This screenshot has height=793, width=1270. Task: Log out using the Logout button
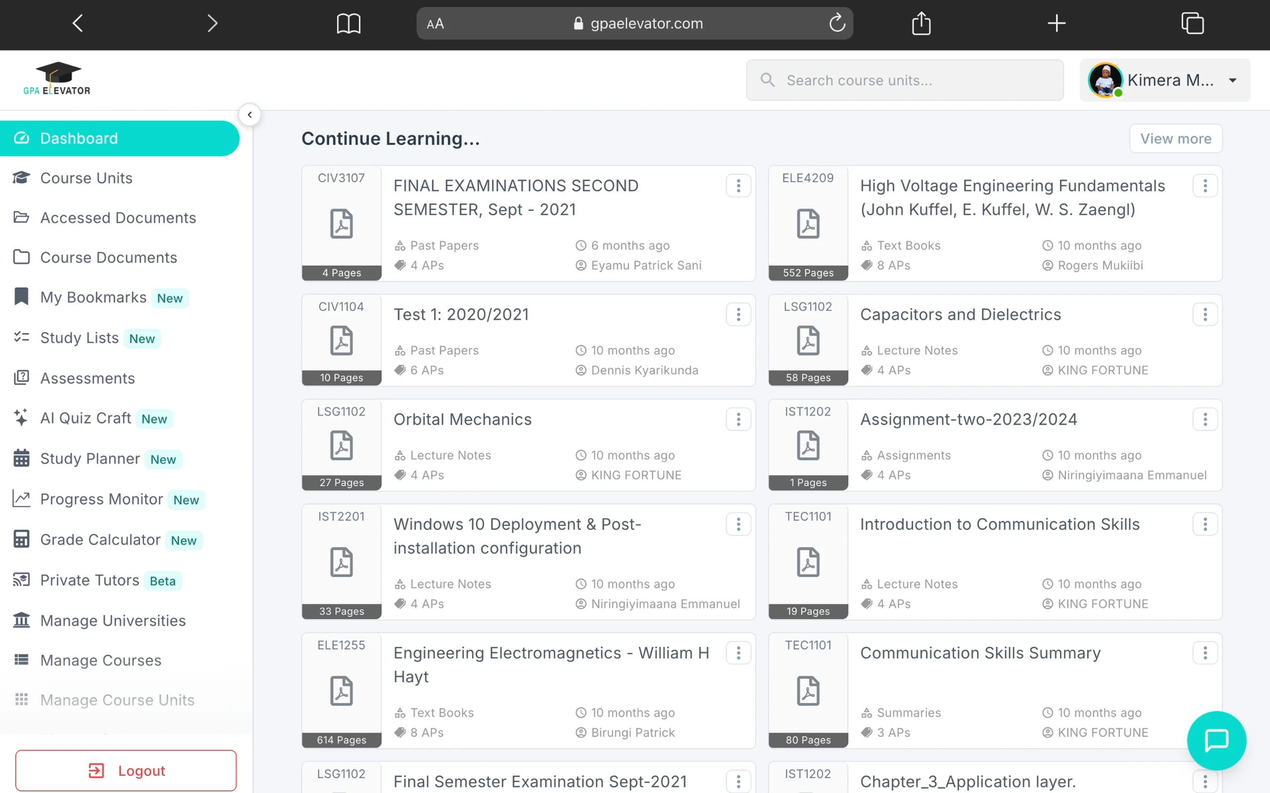tap(126, 770)
